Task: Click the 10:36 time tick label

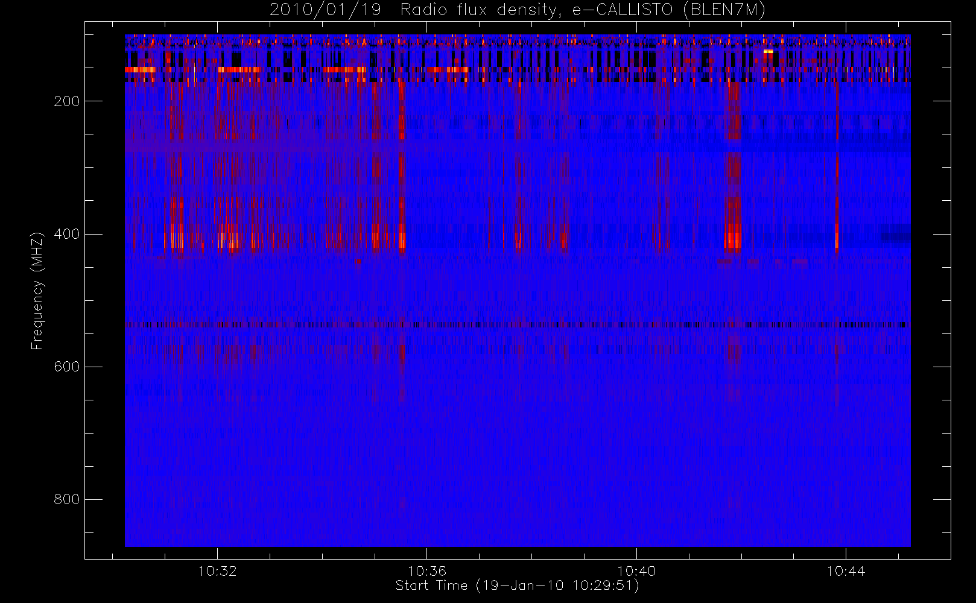Action: [x=427, y=571]
